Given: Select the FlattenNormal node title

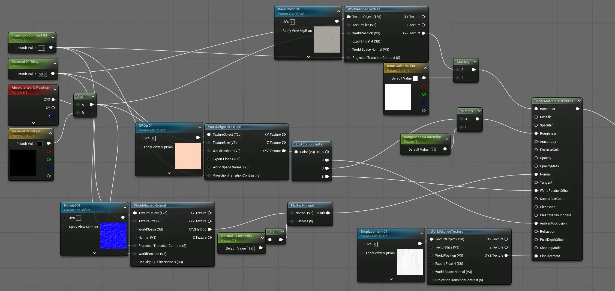Looking at the screenshot, I should [x=302, y=205].
